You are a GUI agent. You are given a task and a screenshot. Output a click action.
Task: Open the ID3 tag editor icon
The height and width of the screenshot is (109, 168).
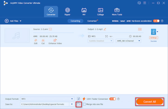[x=140, y=29]
